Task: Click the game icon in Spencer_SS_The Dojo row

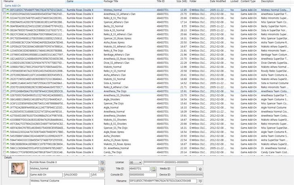Action: coord(8,128)
